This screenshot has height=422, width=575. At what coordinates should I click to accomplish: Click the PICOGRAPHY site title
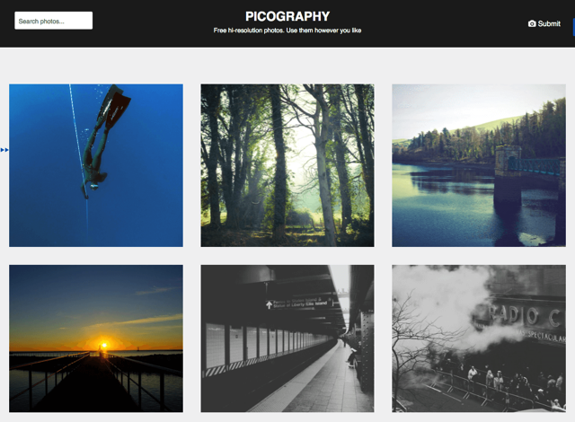click(287, 16)
